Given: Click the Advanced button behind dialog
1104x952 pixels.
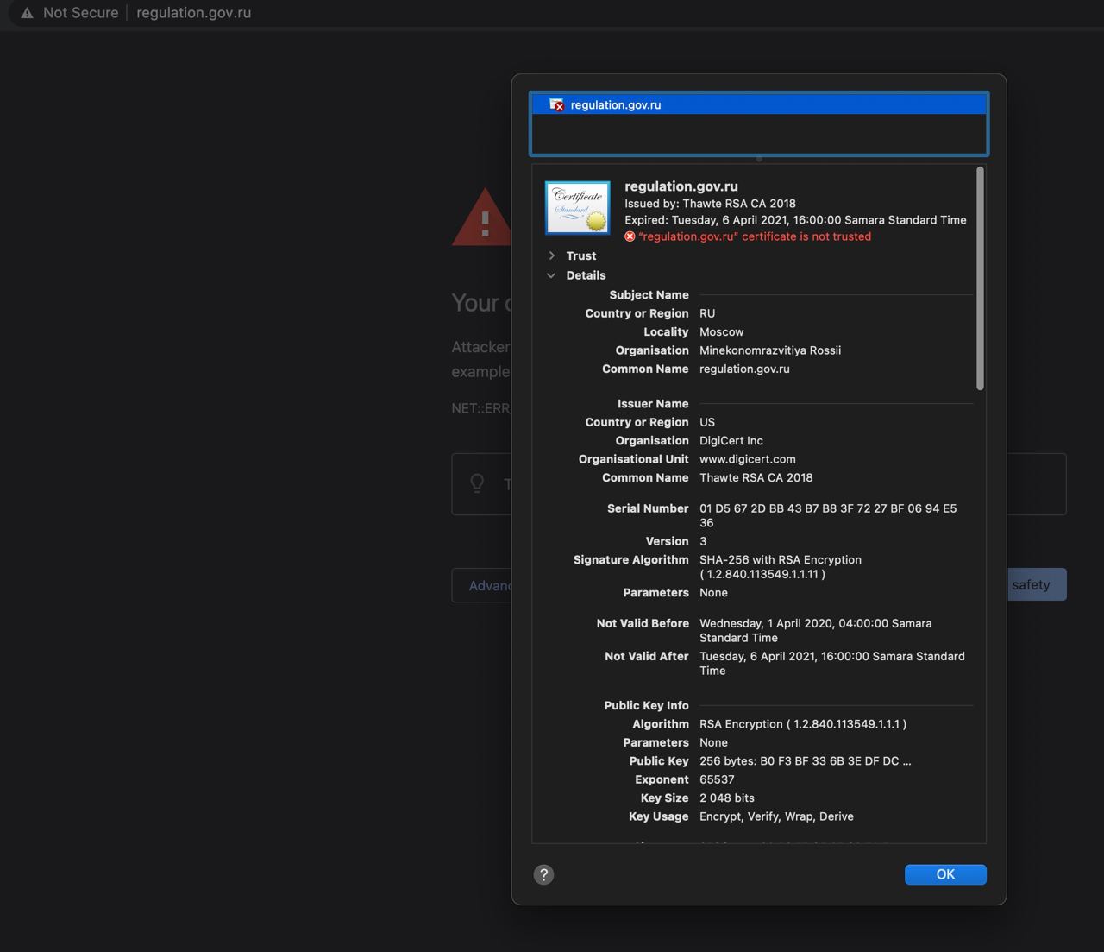Looking at the screenshot, I should (482, 585).
